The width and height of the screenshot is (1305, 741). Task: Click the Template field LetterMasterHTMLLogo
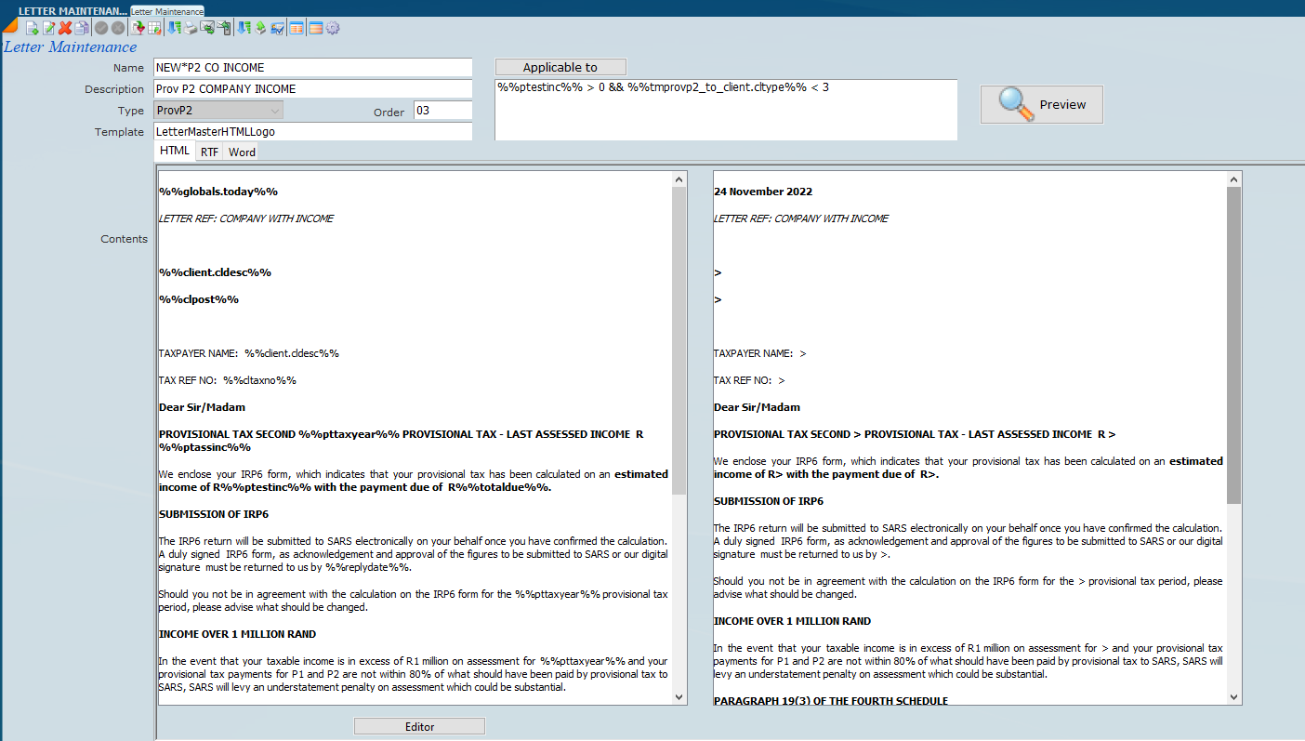(x=312, y=132)
